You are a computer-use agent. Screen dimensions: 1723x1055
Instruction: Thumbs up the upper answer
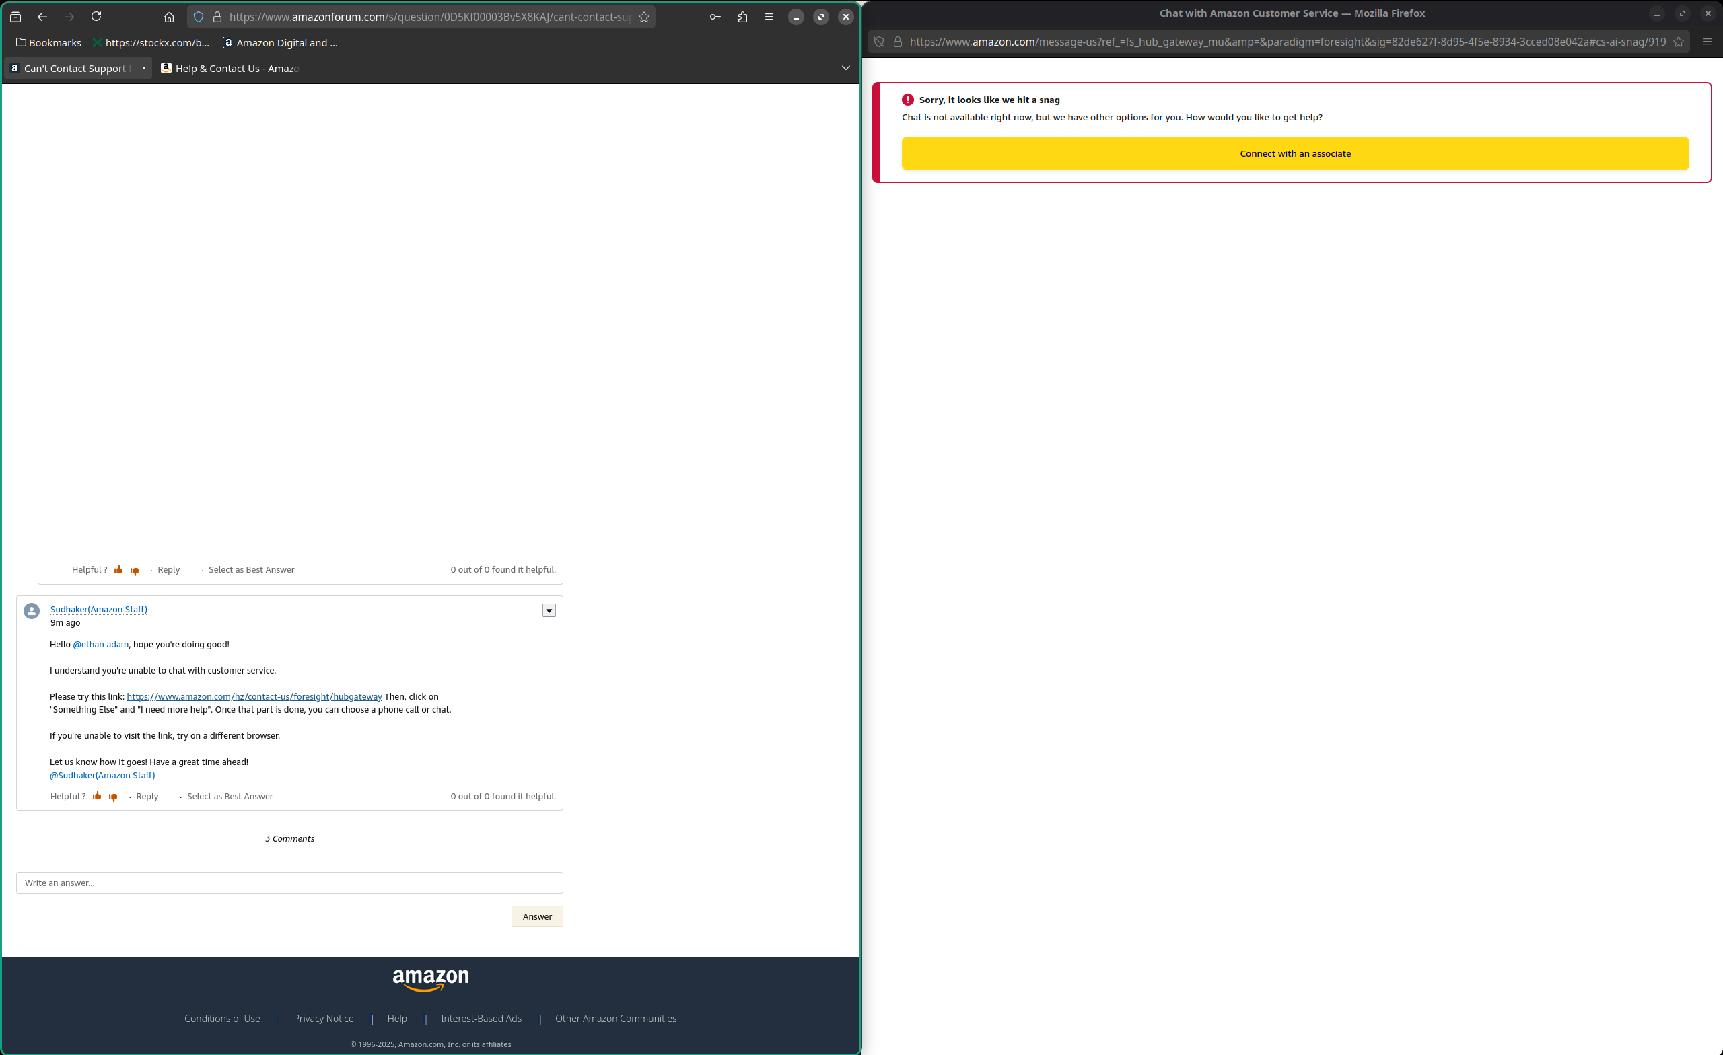pos(119,569)
